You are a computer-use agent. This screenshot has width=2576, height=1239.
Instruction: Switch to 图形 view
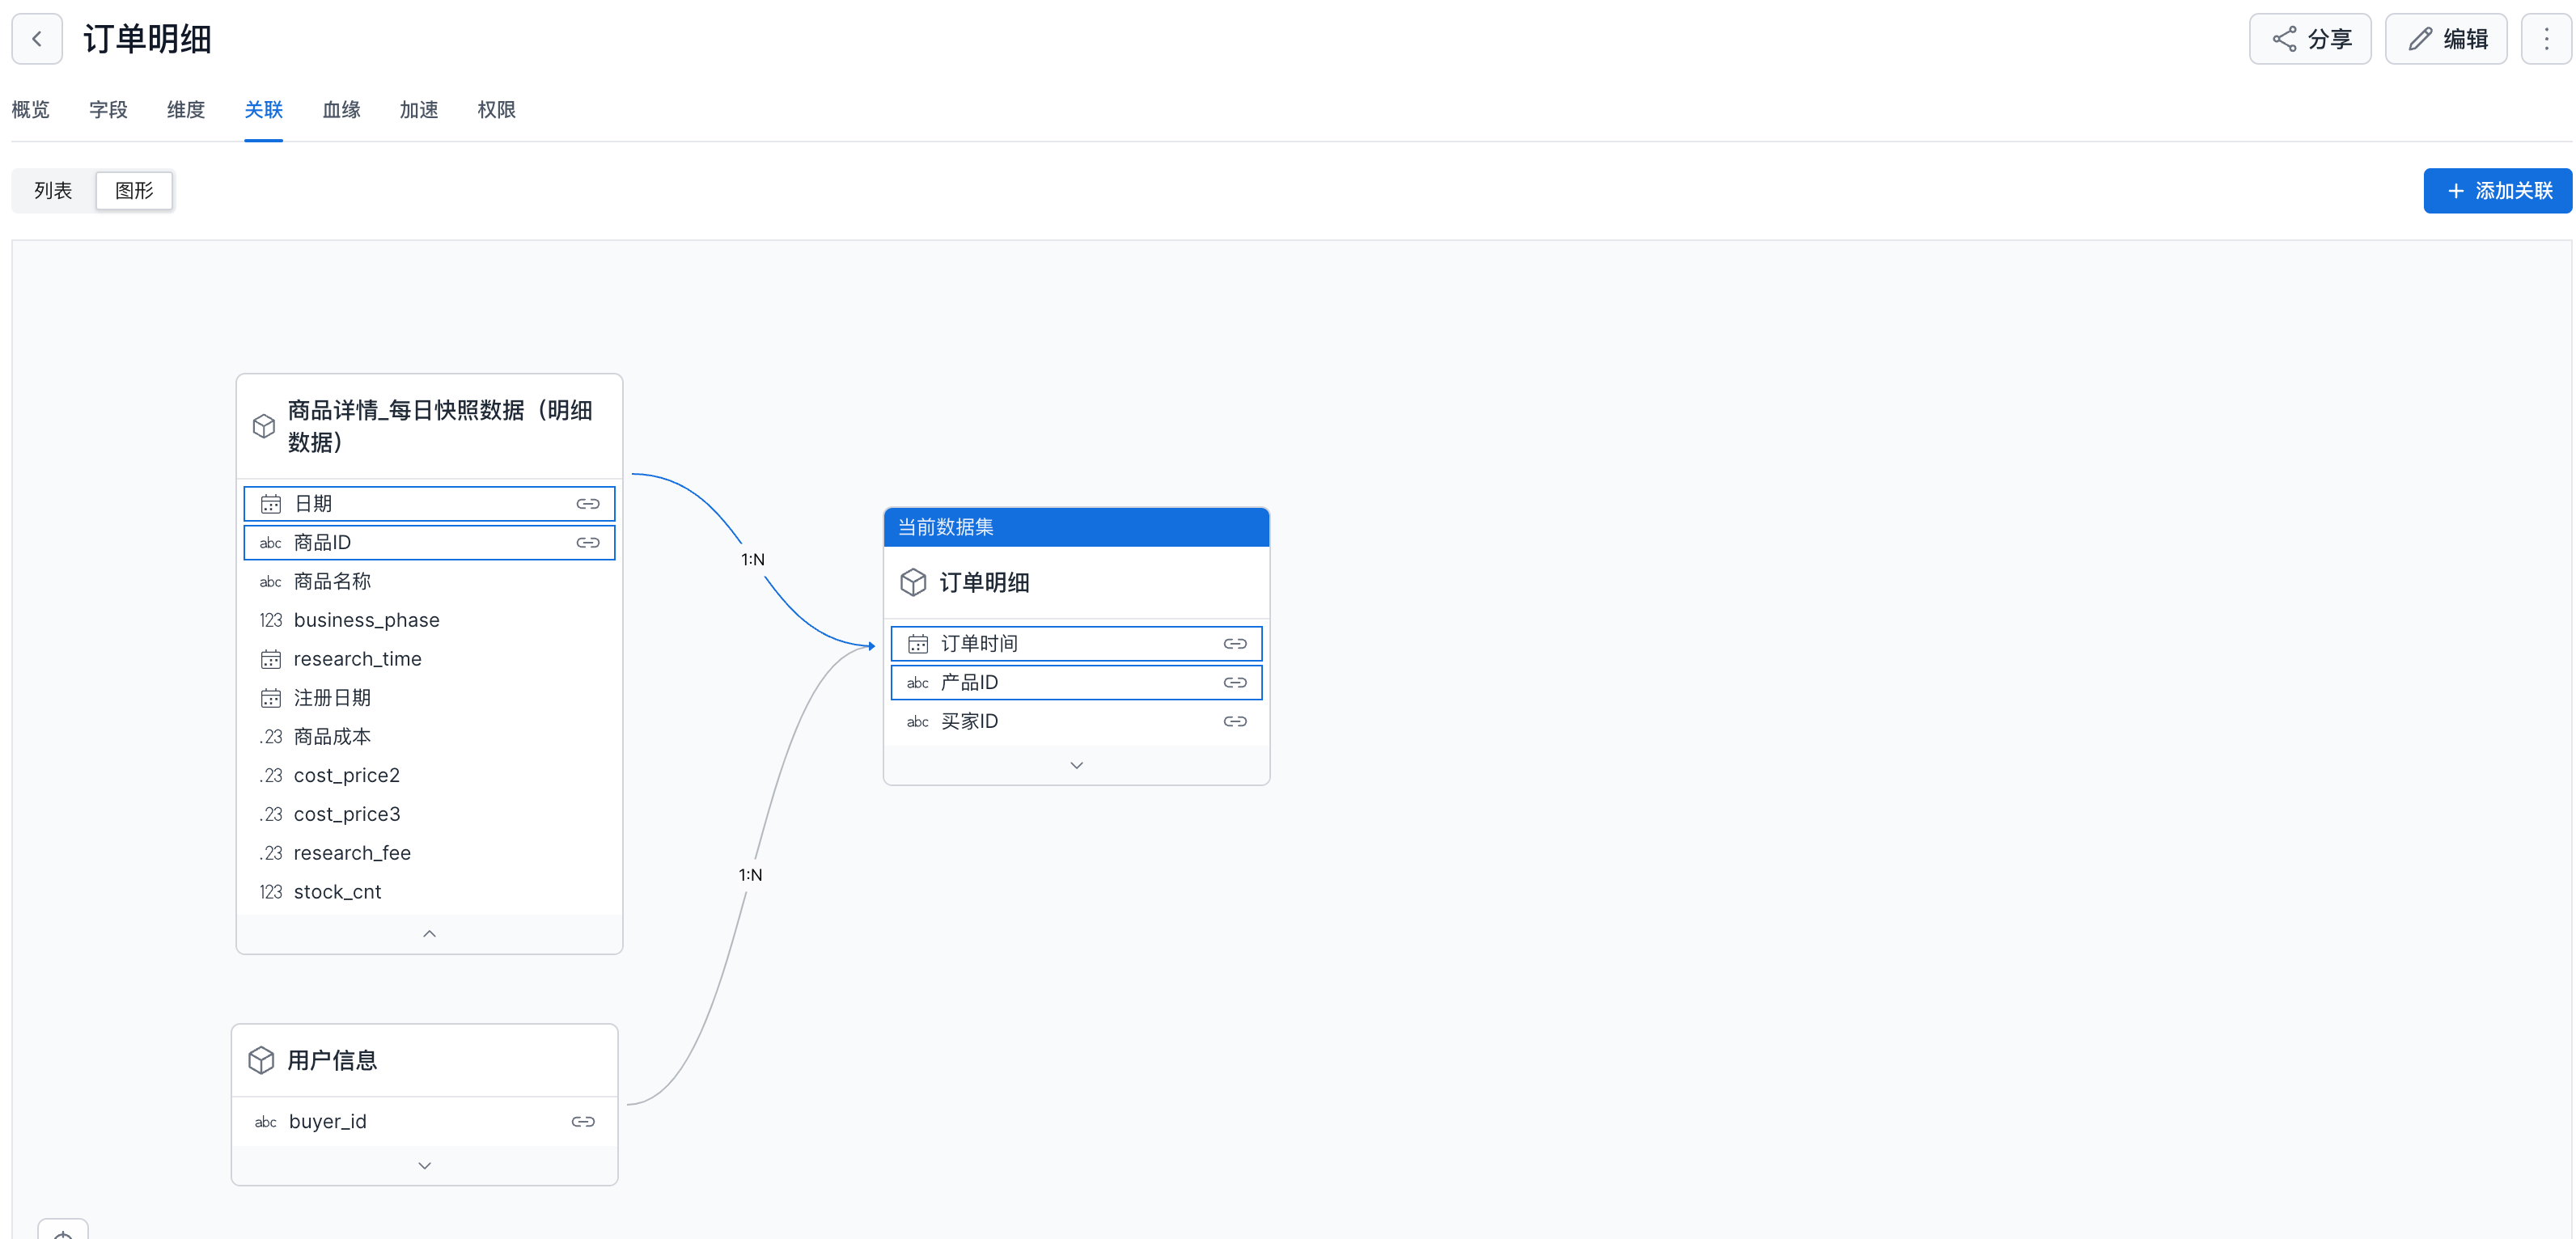[x=134, y=191]
